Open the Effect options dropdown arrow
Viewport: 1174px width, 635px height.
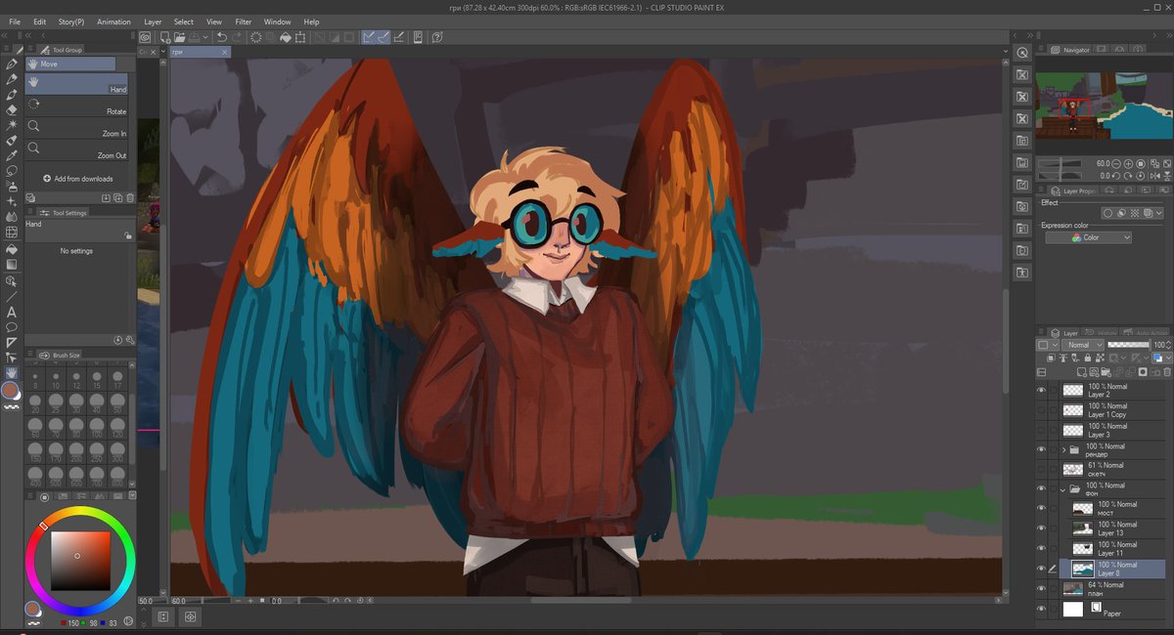click(1159, 213)
